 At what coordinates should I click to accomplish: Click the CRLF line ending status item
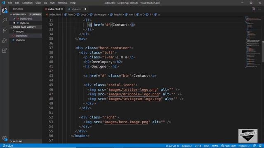[x=206, y=146]
